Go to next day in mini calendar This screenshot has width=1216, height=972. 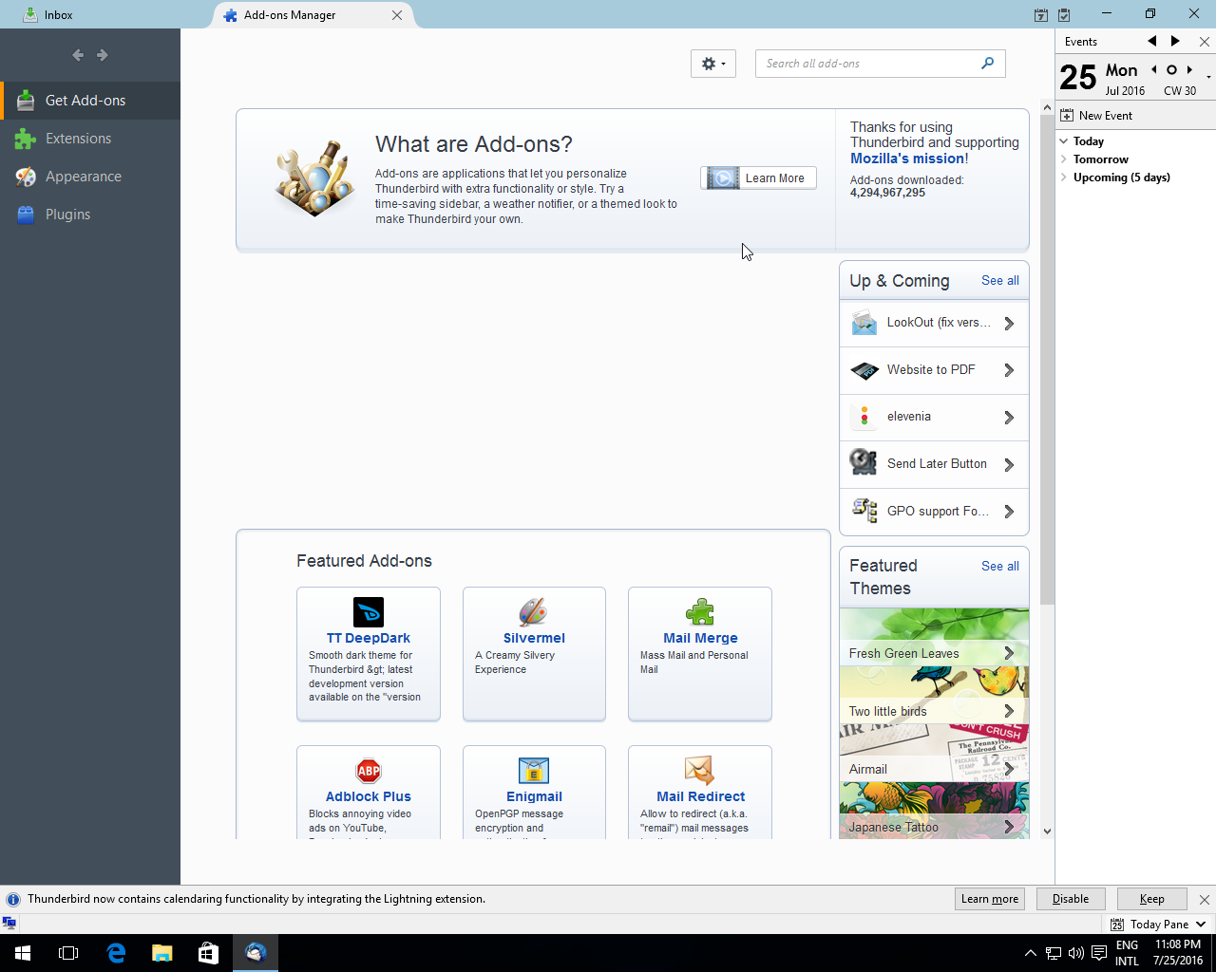[x=1189, y=70]
